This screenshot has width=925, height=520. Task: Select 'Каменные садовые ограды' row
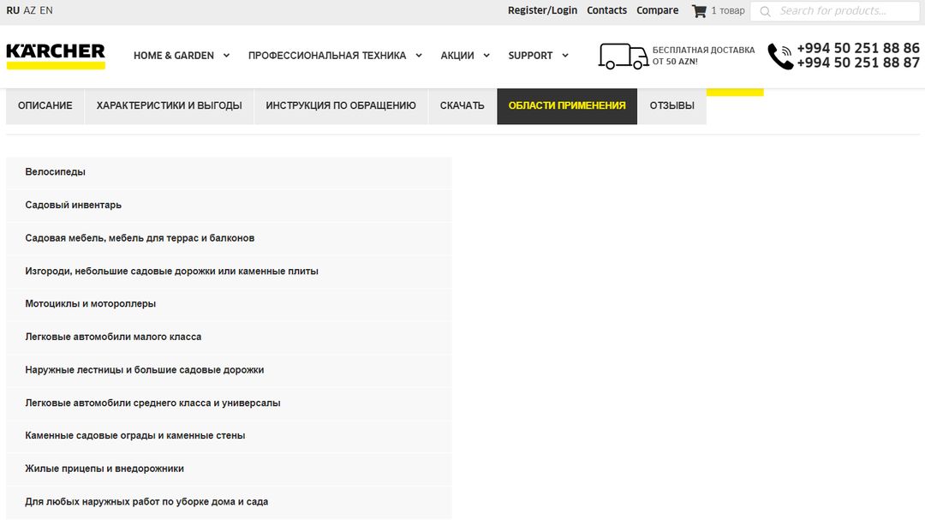pyautogui.click(x=229, y=435)
